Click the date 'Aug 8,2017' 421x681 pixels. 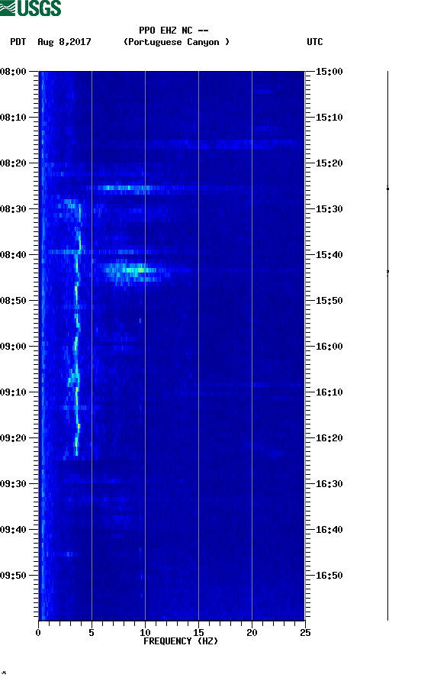(x=64, y=42)
